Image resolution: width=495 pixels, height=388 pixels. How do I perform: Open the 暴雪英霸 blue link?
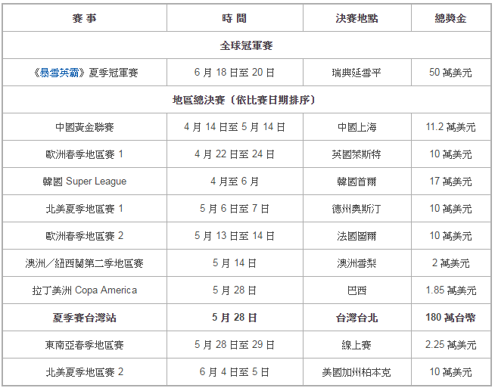click(61, 73)
